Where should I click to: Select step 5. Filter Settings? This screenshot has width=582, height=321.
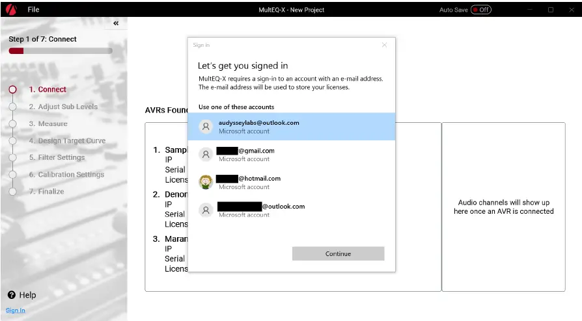(57, 157)
